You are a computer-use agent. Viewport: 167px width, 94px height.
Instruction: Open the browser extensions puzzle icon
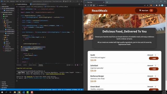pos(157,5)
